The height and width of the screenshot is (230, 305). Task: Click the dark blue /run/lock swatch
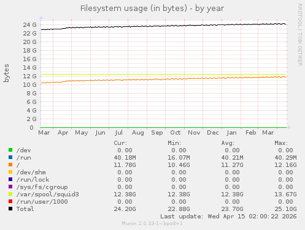pos(10,179)
